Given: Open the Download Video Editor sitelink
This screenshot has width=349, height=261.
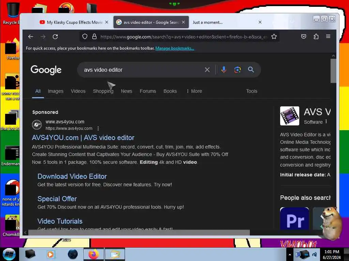Looking at the screenshot, I should (72, 176).
